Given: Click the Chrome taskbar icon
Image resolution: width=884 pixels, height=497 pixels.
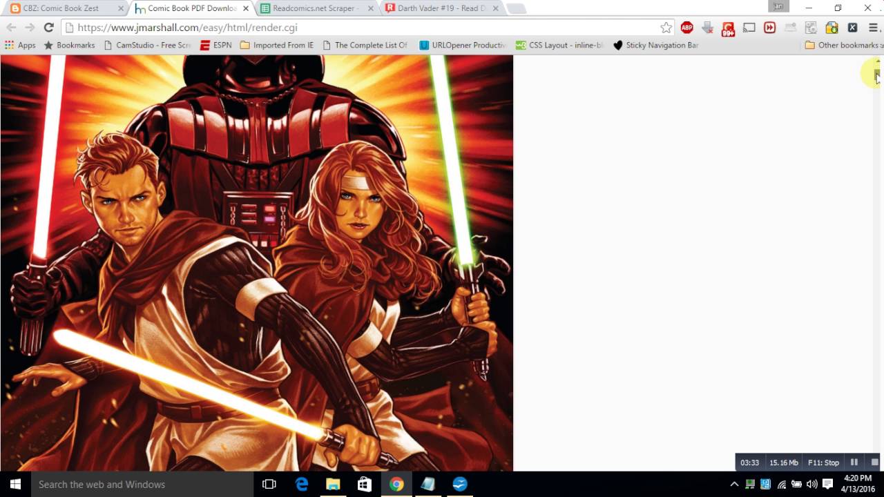Looking at the screenshot, I should coord(396,484).
